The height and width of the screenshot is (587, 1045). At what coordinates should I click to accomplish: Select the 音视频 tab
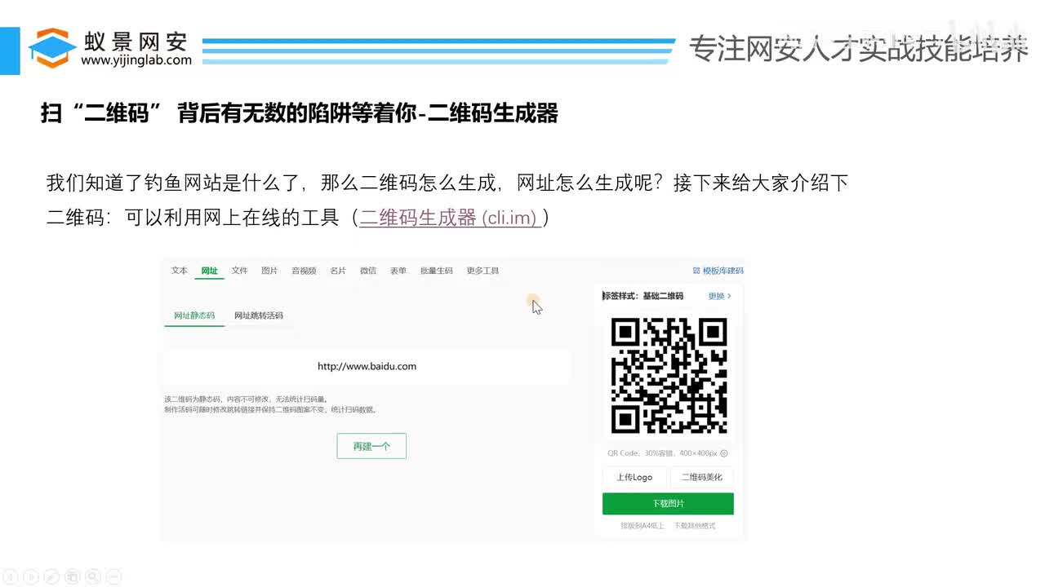tap(304, 271)
